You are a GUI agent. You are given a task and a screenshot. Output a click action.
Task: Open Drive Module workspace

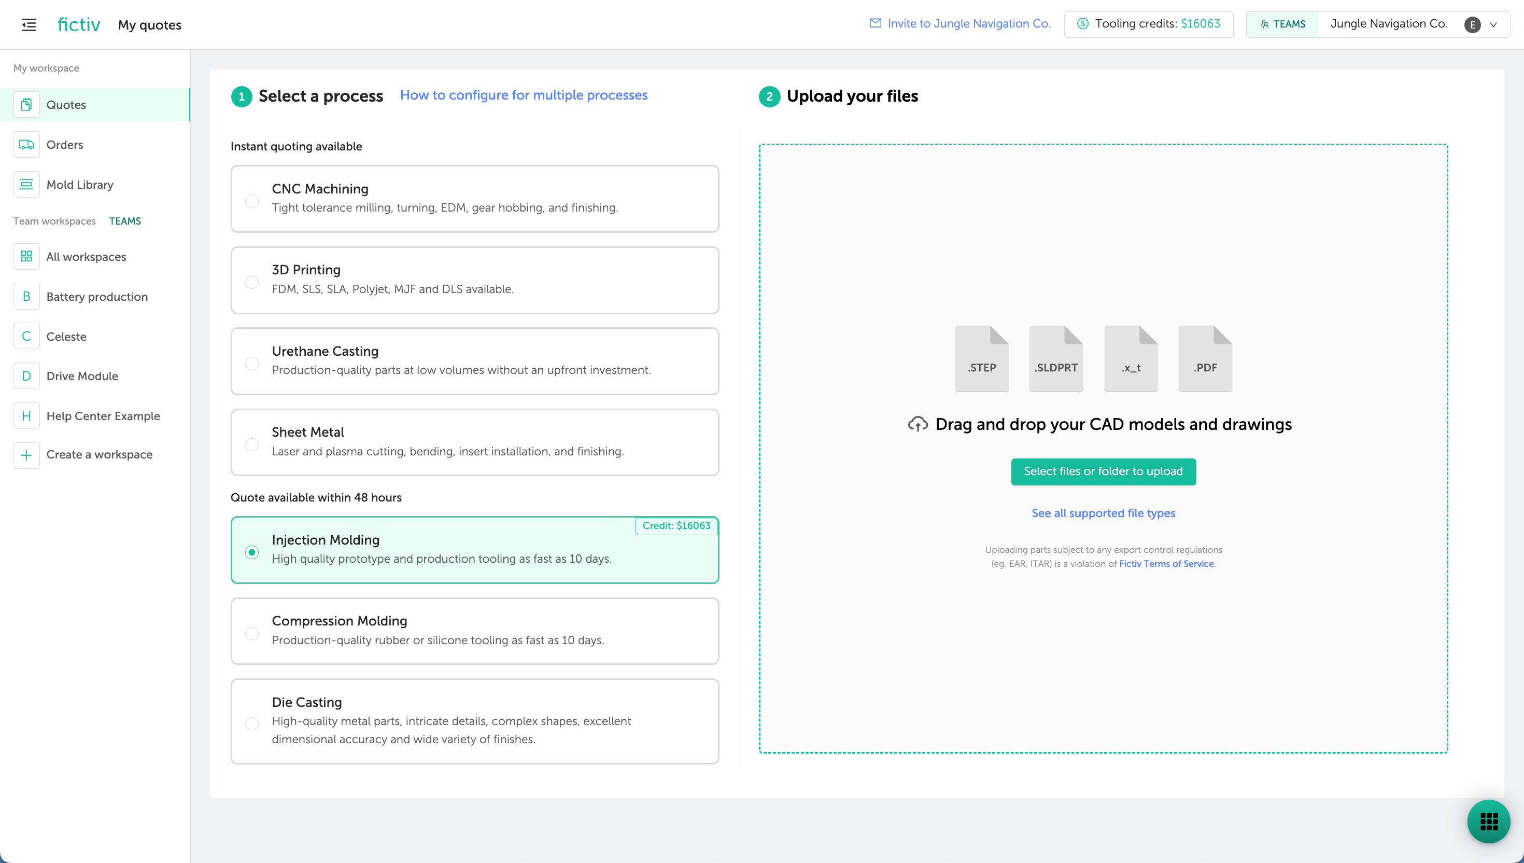coord(82,376)
